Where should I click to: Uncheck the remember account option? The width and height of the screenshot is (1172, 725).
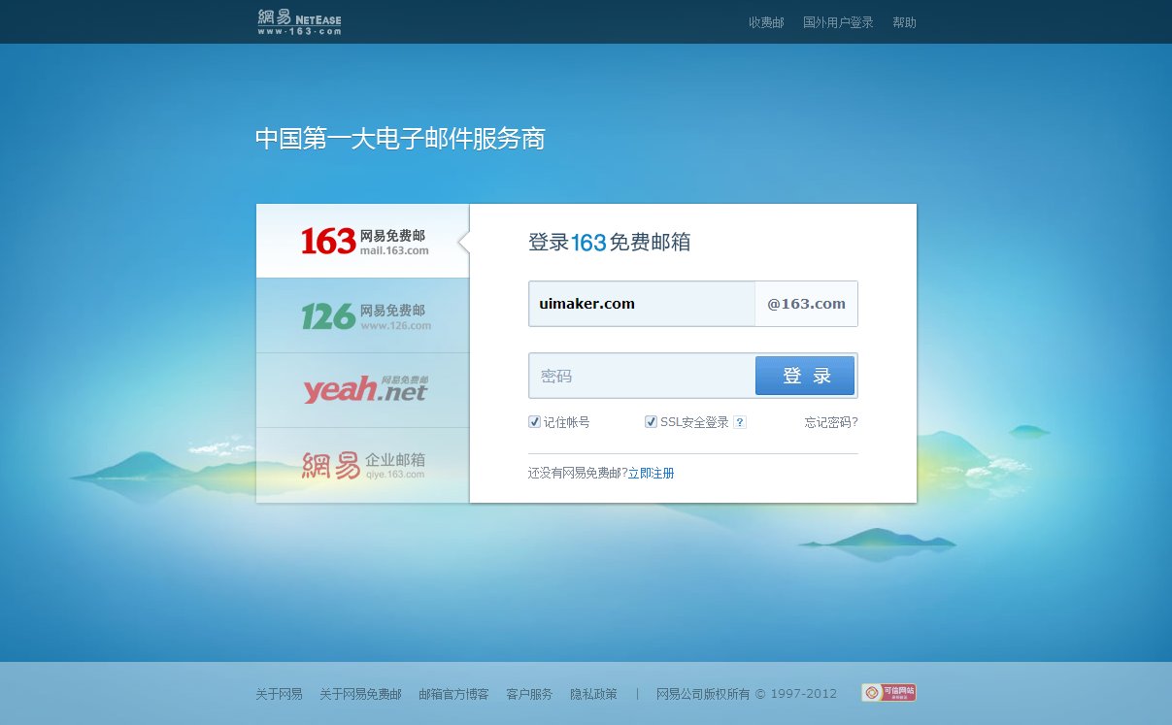click(534, 421)
